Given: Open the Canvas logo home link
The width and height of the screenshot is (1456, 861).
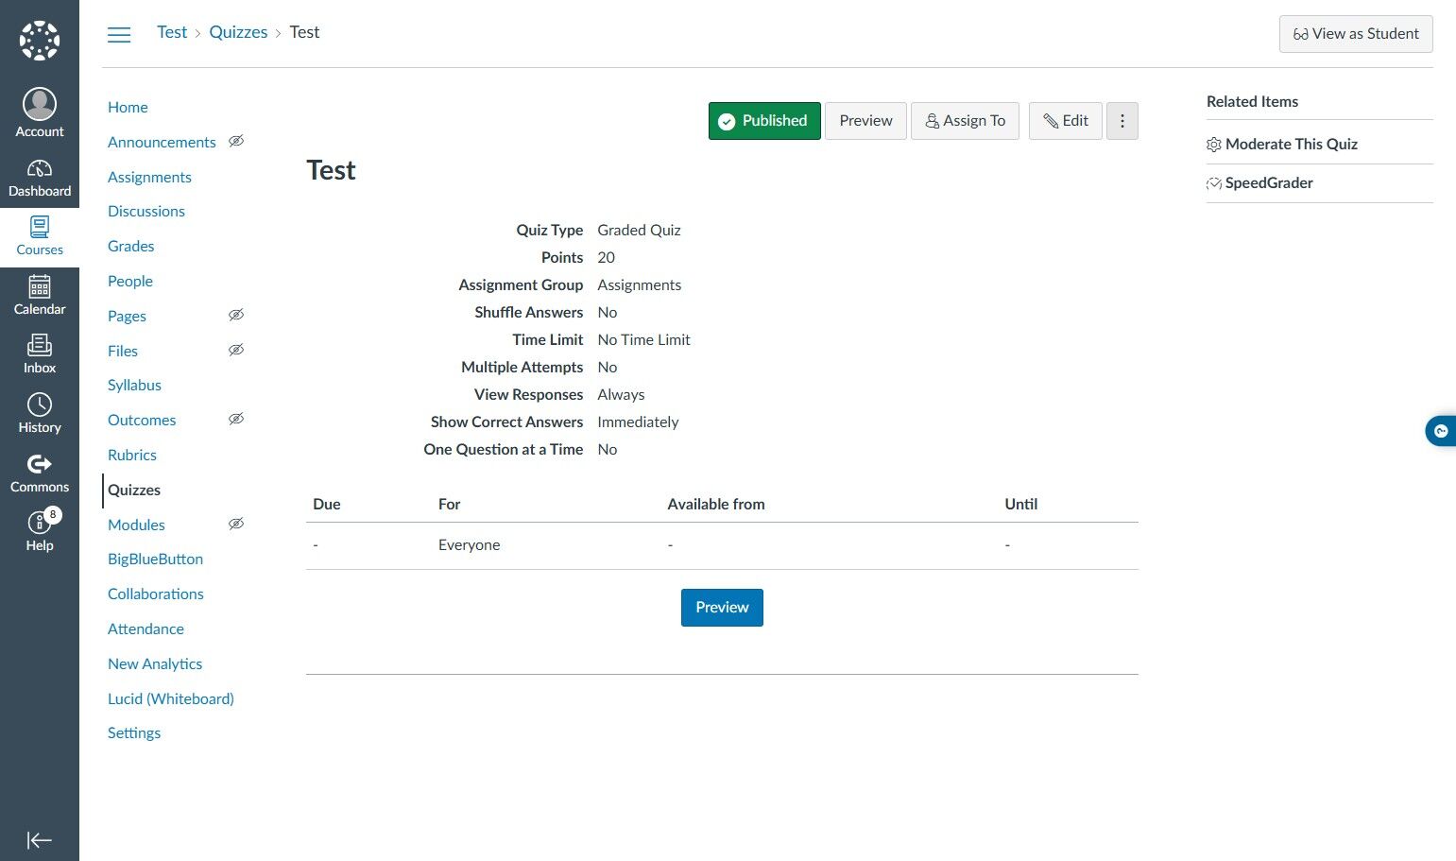Looking at the screenshot, I should pyautogui.click(x=40, y=41).
